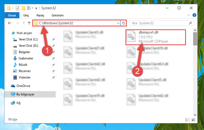Open the Help question mark icon

(194, 15)
